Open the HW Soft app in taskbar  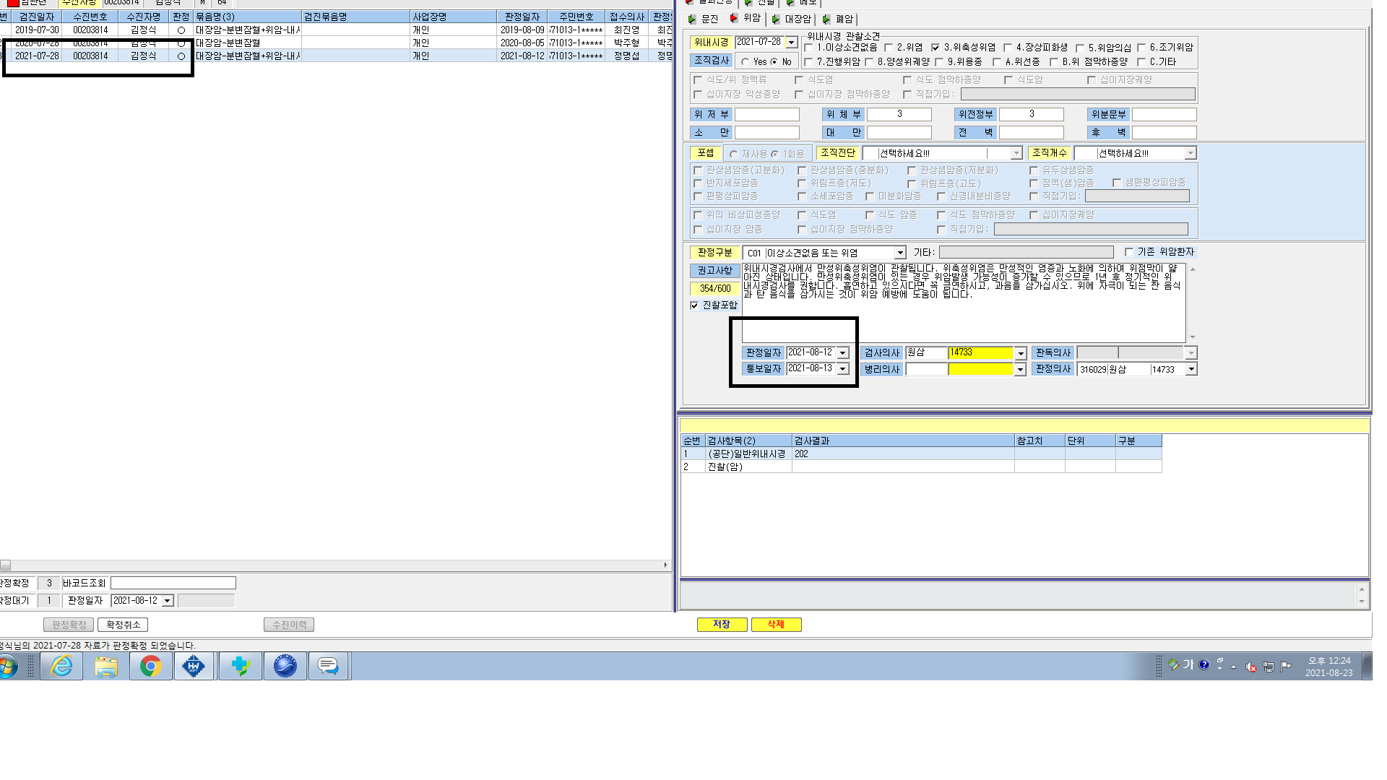194,666
